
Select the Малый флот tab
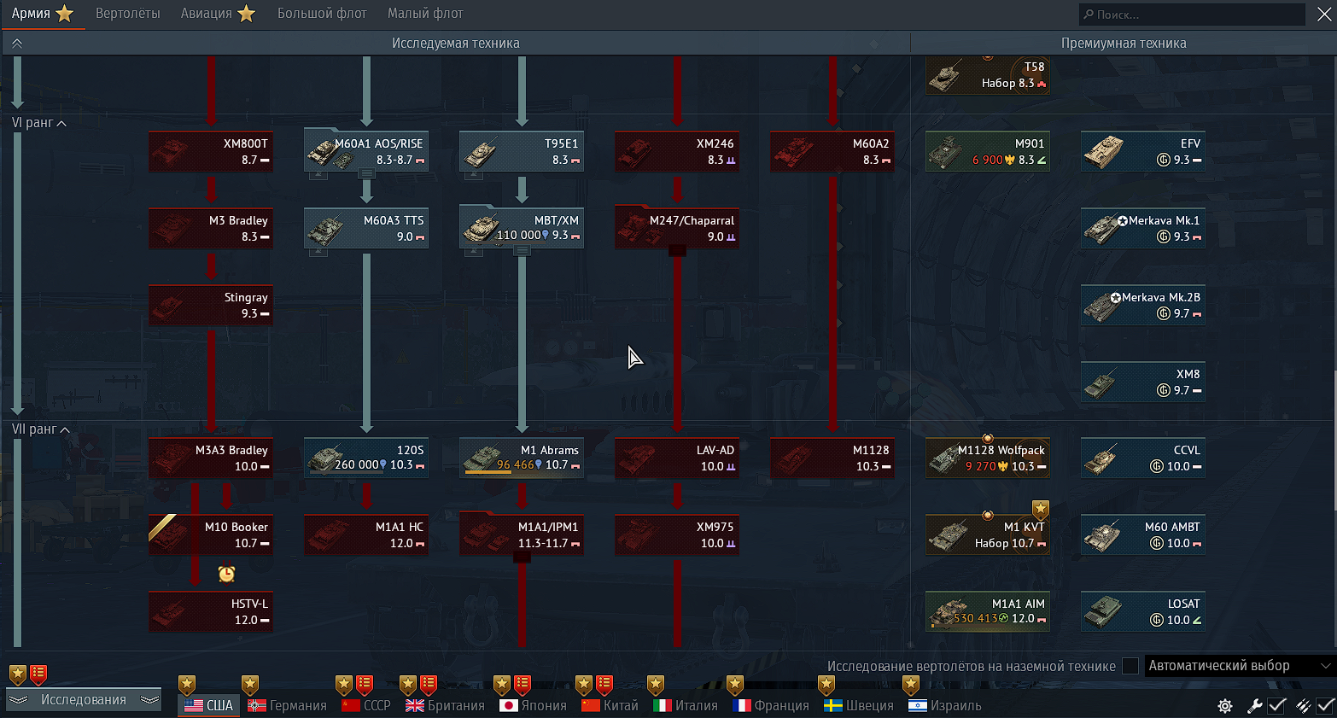pos(425,14)
